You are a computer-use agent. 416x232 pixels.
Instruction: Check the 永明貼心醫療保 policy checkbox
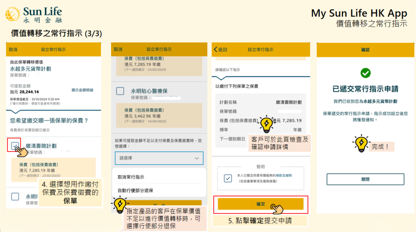[120, 91]
